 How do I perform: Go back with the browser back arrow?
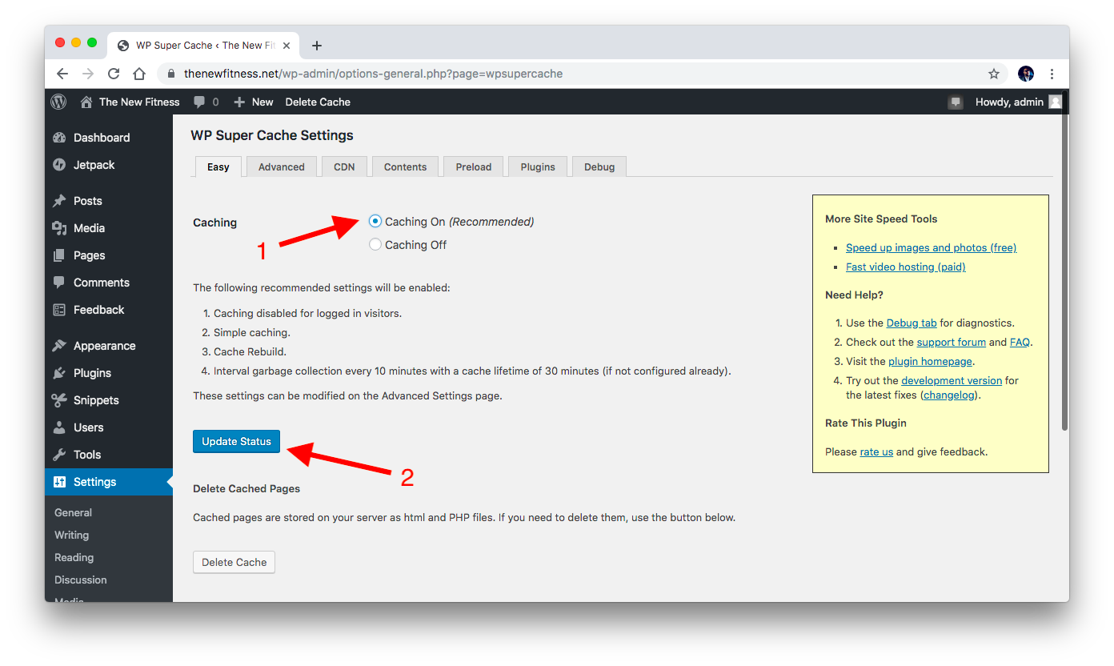(x=62, y=74)
